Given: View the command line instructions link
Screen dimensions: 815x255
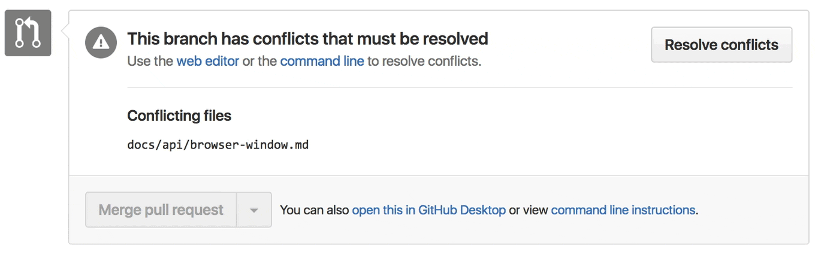Looking at the screenshot, I should point(623,210).
